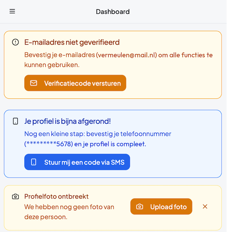228x232 pixels.
Task: Click the Dashboard page title
Action: [x=113, y=12]
